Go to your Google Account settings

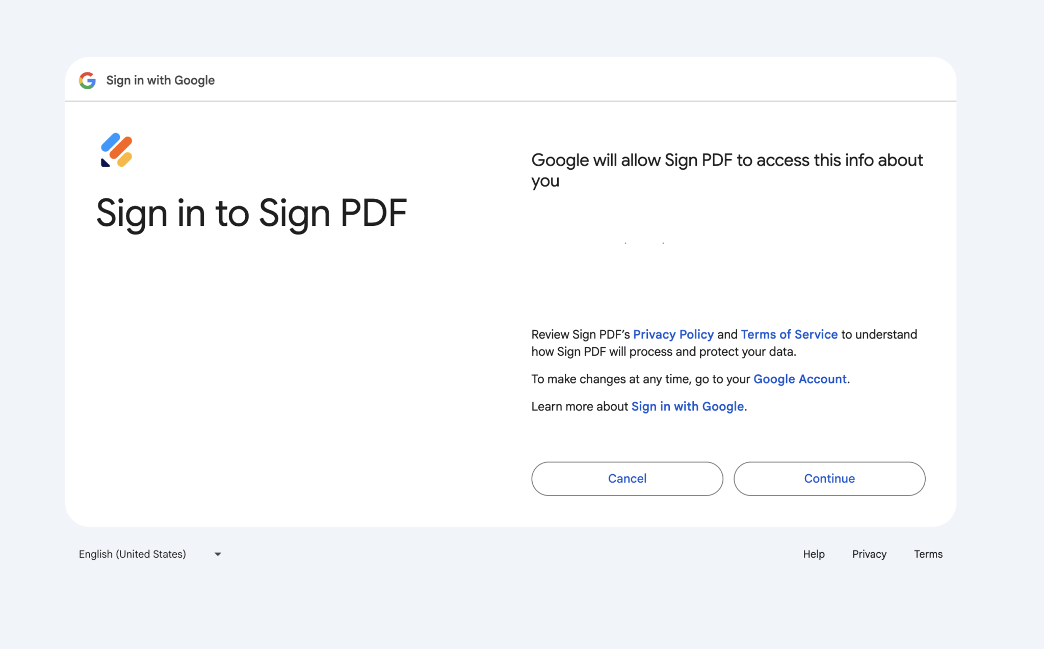click(x=799, y=379)
